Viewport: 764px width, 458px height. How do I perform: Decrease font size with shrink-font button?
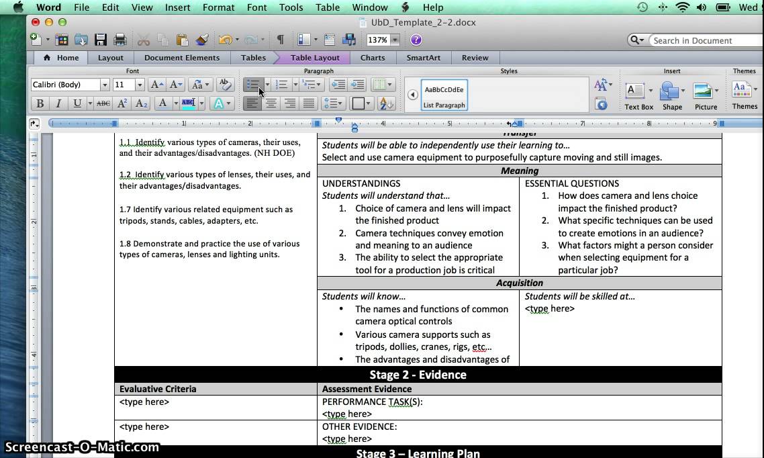coord(176,85)
